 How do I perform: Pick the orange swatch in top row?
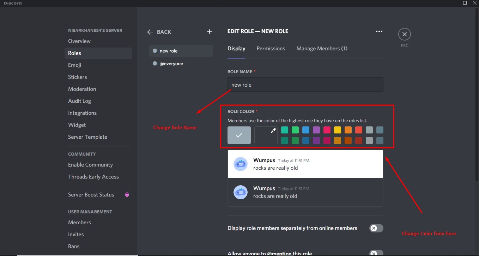tap(348, 130)
